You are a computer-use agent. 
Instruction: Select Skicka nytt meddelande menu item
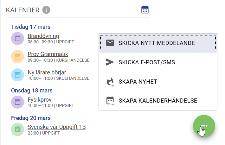point(158,43)
